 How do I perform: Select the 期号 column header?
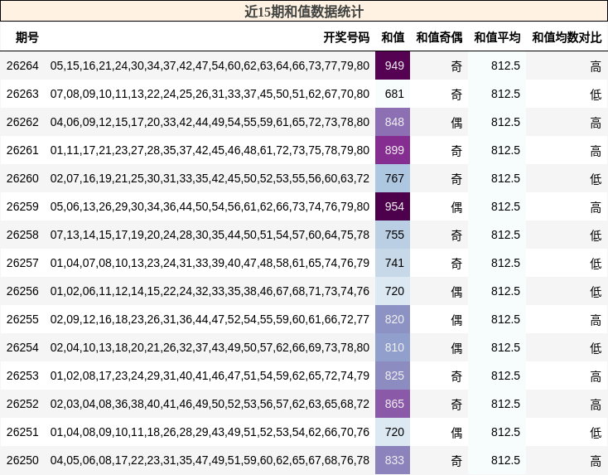(27, 37)
